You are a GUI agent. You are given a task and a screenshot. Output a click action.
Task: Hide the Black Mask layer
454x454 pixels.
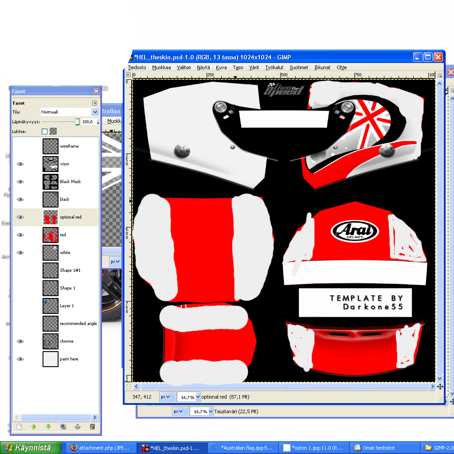point(20,182)
